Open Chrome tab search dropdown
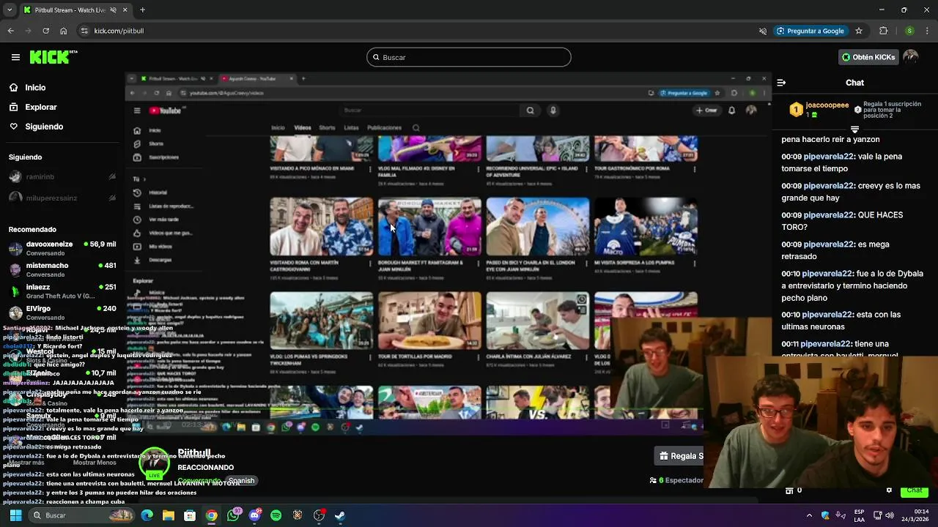Screen dimensions: 938x527 point(10,10)
